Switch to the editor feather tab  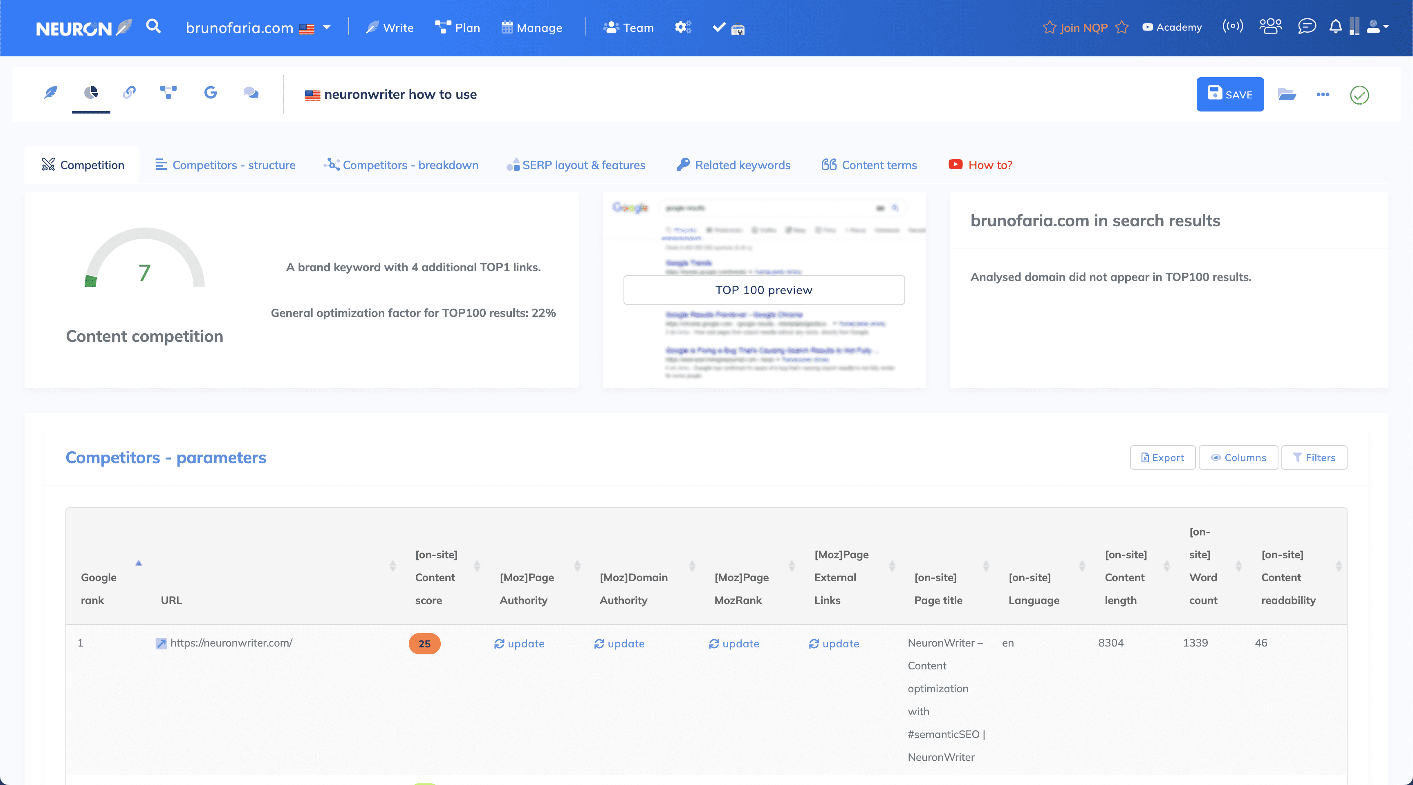coord(50,93)
